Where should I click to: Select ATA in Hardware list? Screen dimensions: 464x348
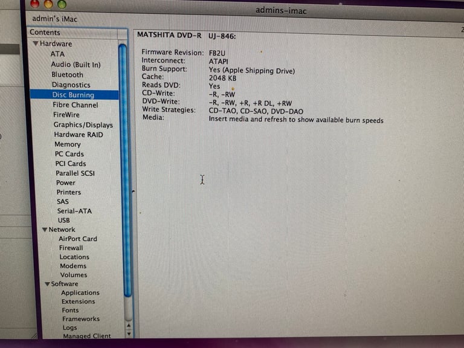[x=57, y=54]
